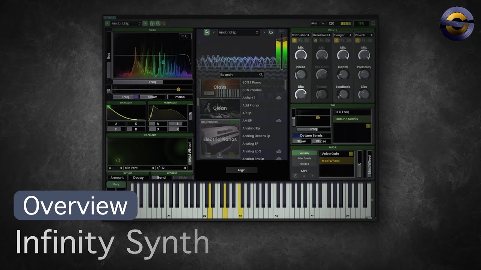The height and width of the screenshot is (270, 481).
Task: Open BitCrusher effect magnifier icon
Action: coord(301,40)
